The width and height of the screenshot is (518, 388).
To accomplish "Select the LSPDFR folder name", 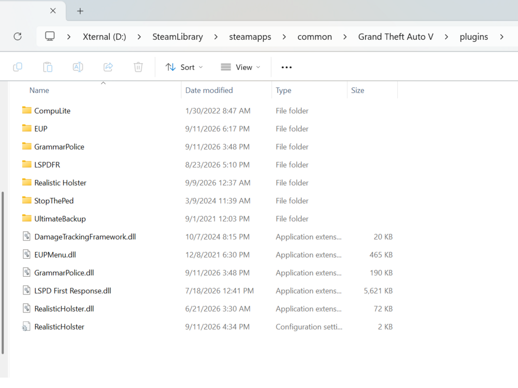I will pos(47,165).
